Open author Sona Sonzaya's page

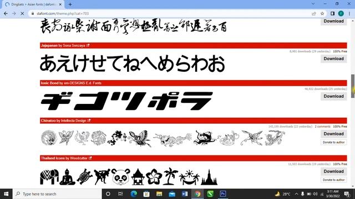74,45
